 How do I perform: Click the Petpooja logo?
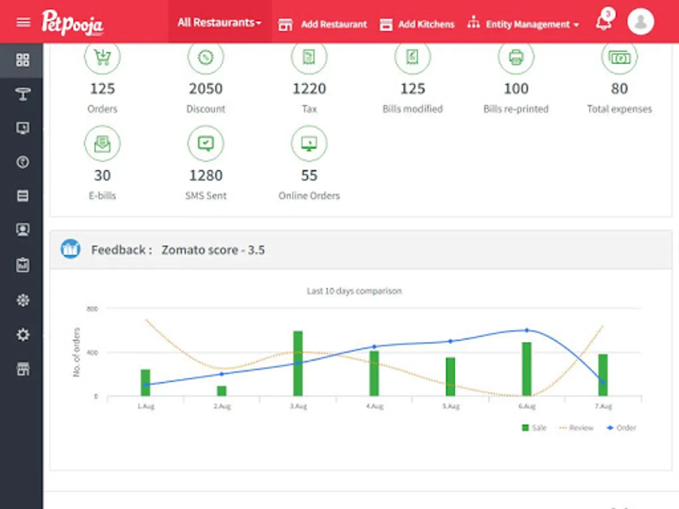coord(72,23)
